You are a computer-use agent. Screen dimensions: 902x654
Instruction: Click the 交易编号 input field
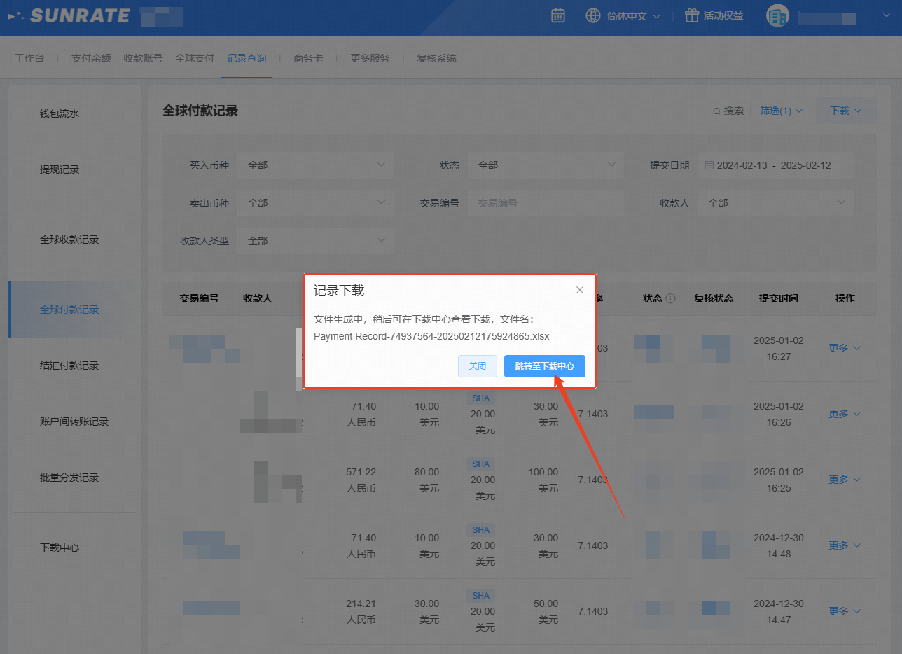[545, 203]
